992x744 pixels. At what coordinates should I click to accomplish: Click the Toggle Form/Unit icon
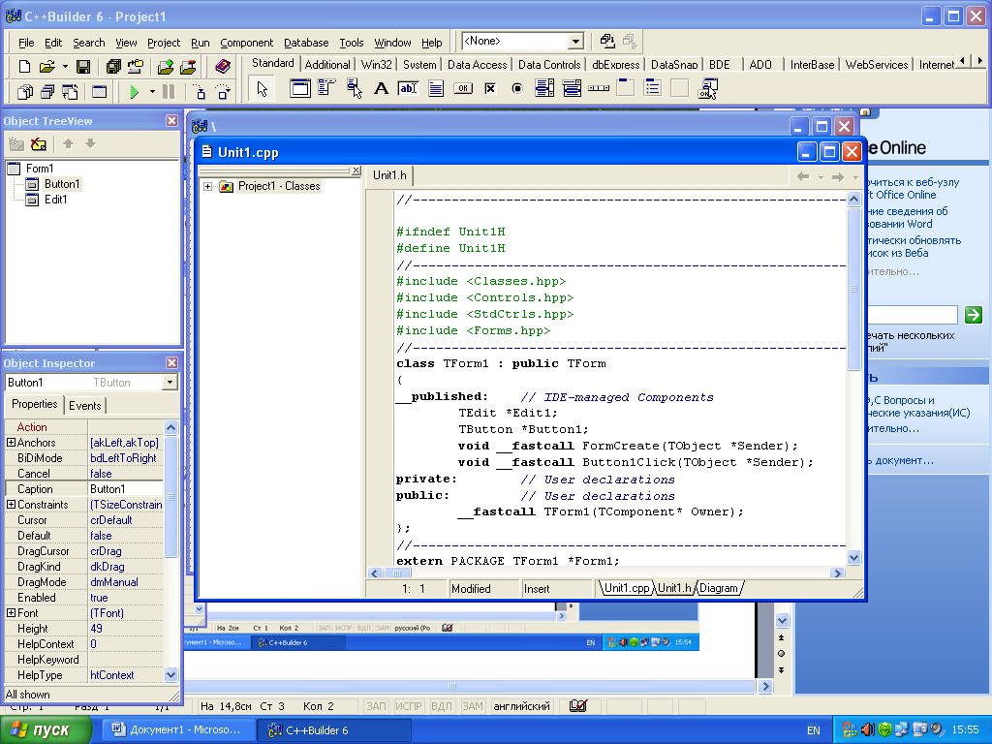70,92
